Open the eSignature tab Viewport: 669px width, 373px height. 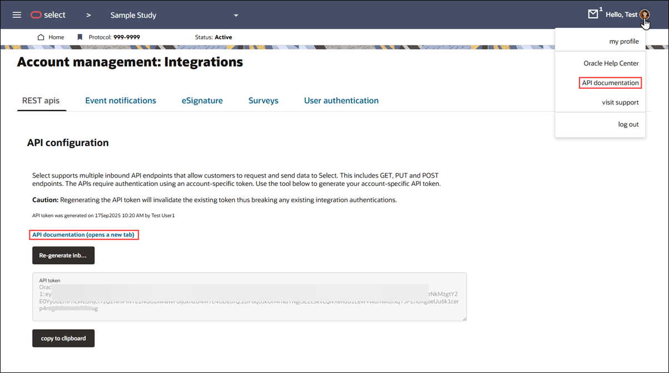202,100
